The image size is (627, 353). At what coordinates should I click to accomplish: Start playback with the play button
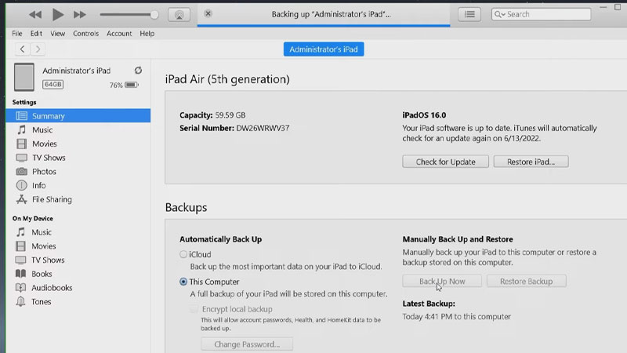pyautogui.click(x=57, y=15)
